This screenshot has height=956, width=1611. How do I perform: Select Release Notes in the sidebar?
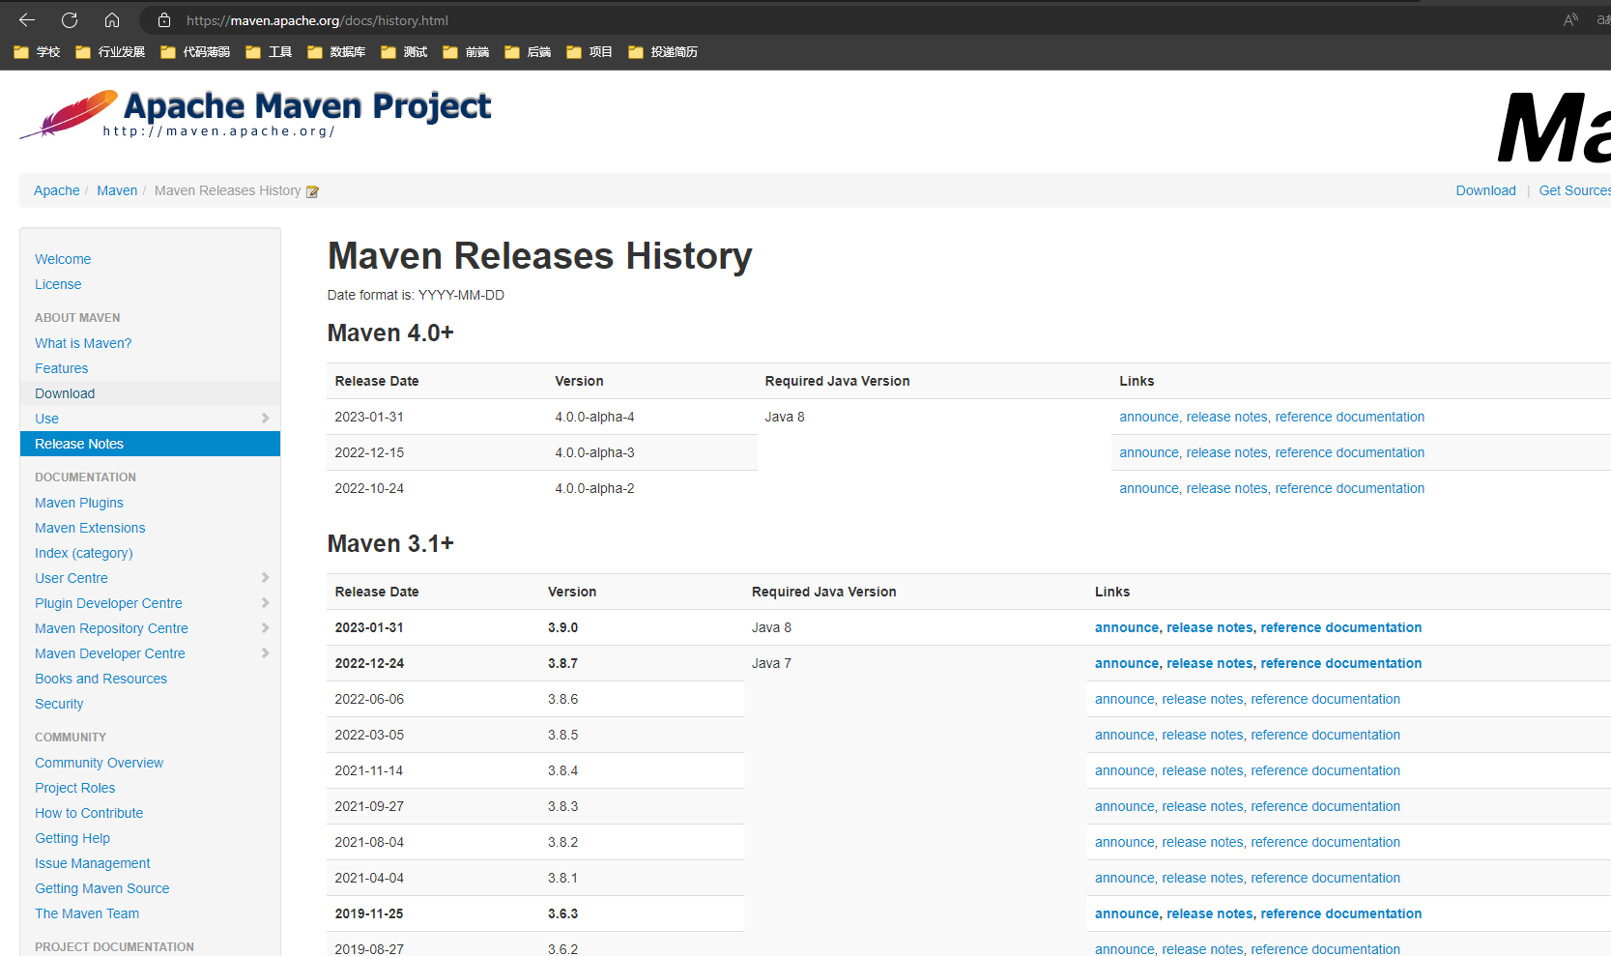[150, 444]
